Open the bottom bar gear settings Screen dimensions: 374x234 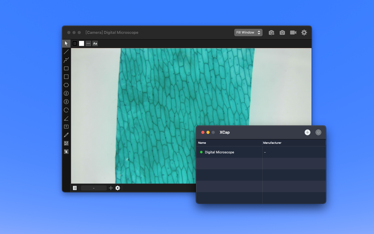coord(118,188)
